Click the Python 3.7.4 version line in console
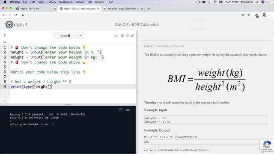Viewport: 274px width, 154px height. click(x=48, y=114)
